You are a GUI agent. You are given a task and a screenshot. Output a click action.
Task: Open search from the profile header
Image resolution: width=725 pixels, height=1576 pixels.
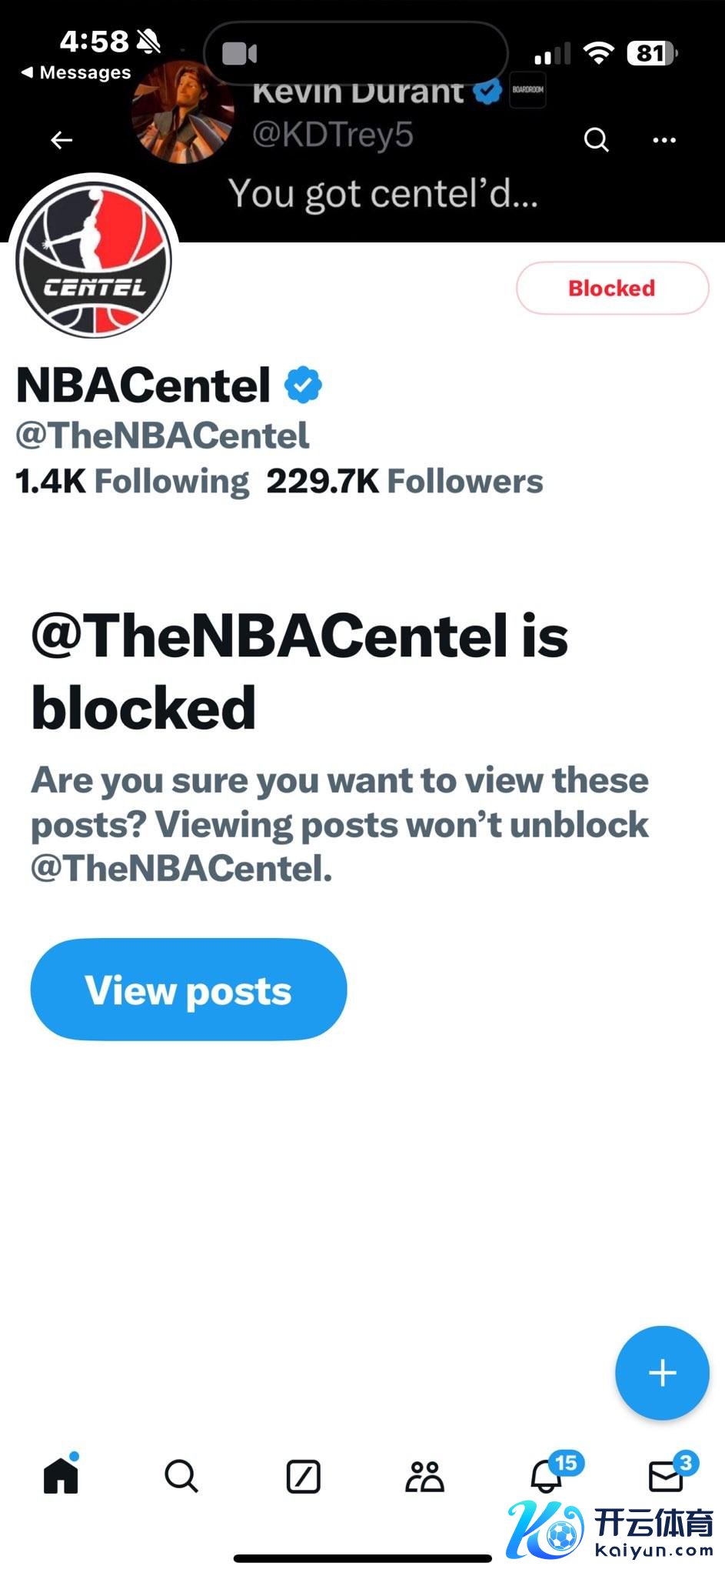click(x=596, y=140)
